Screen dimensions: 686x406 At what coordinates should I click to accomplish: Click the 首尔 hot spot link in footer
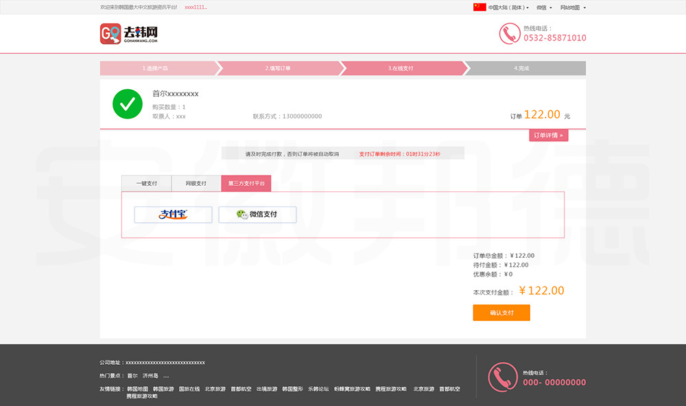pos(132,376)
